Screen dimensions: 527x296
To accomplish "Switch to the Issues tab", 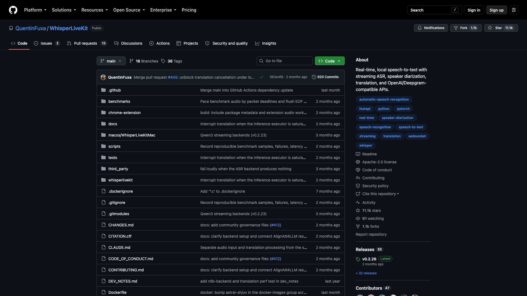I will 47,43.
